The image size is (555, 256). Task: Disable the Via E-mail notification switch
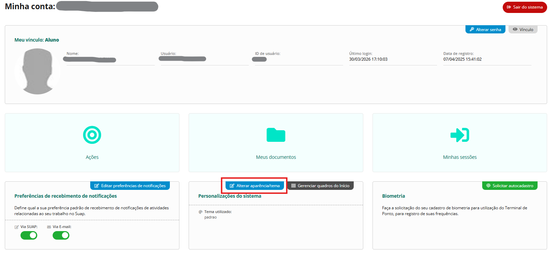(61, 236)
